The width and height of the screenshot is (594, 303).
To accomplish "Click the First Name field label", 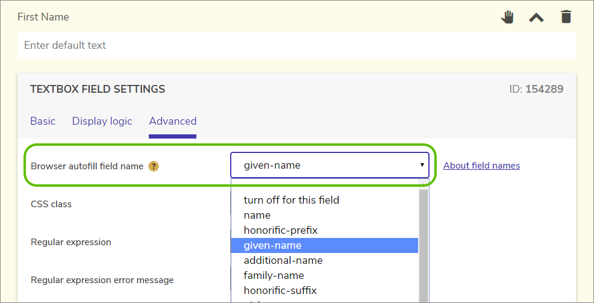I will coord(43,17).
